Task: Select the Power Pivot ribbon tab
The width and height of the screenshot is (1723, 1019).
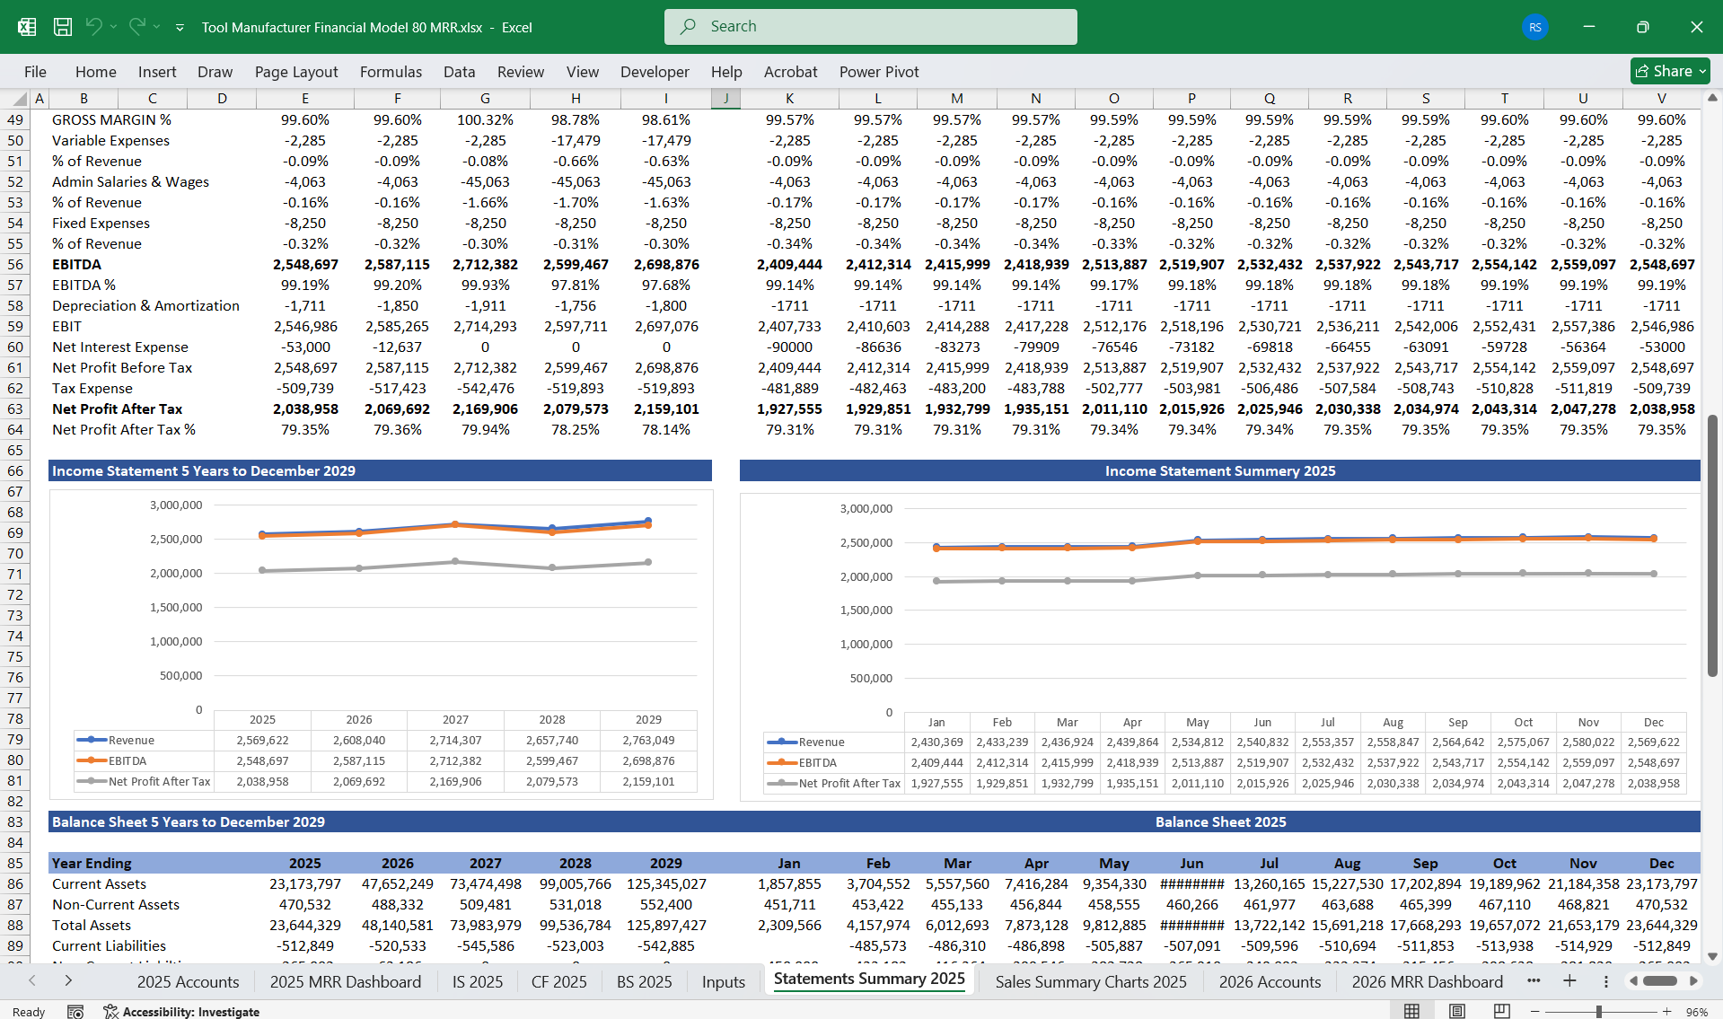Action: (x=878, y=71)
